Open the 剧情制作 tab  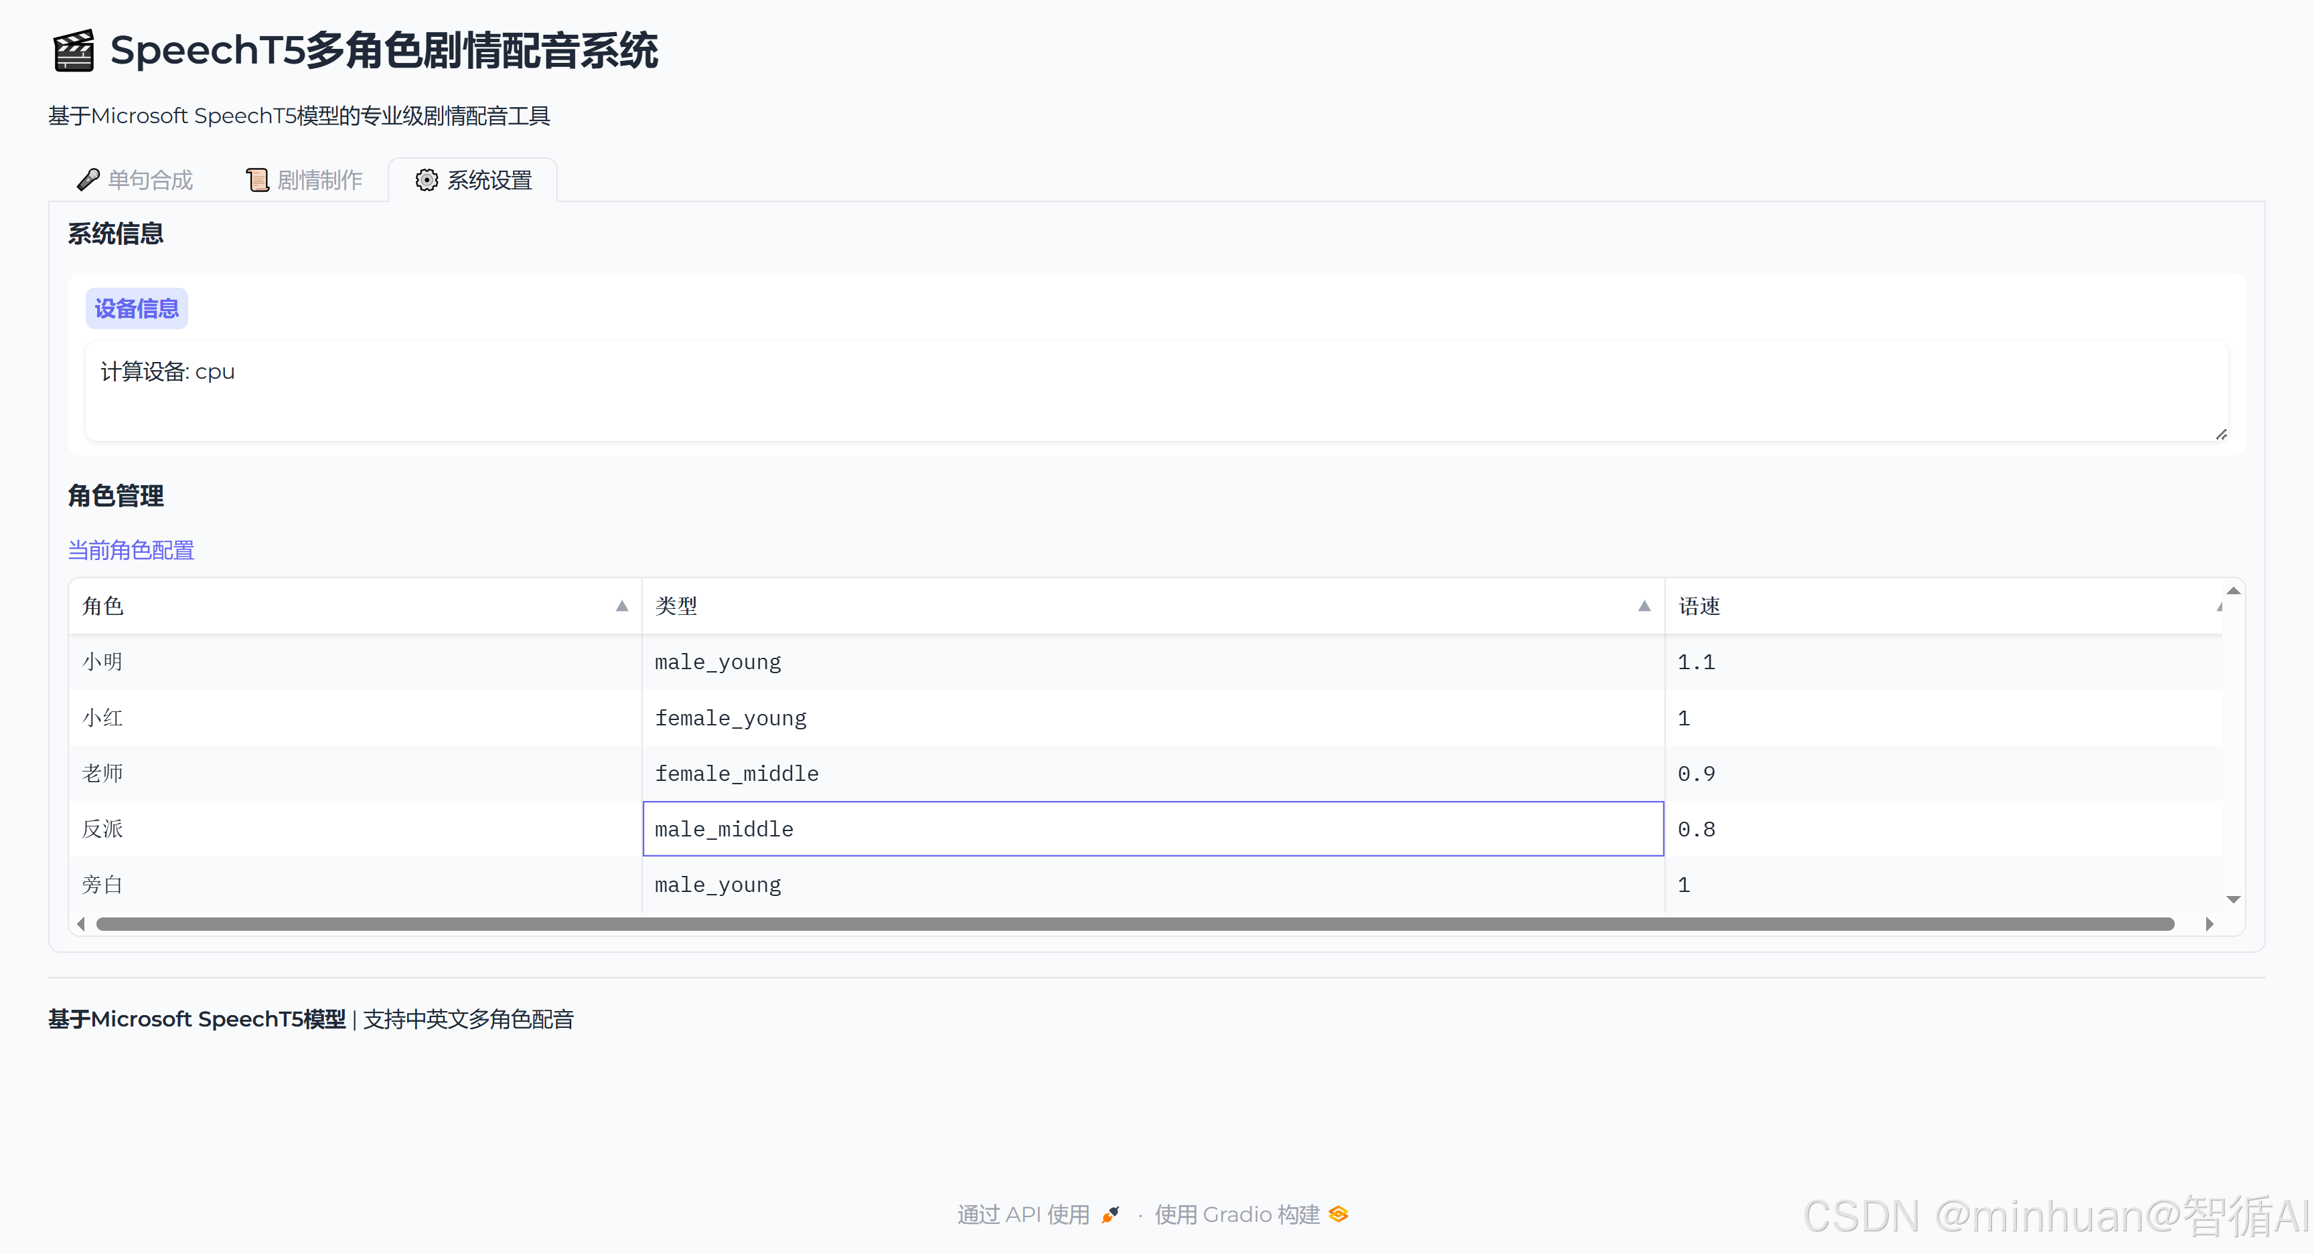[x=319, y=181]
